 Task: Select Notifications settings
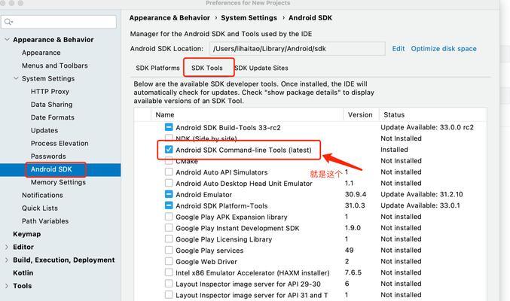coord(42,196)
